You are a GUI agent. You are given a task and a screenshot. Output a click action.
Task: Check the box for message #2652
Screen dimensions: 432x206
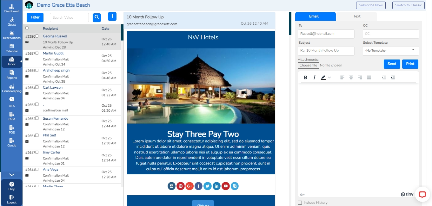point(37,118)
